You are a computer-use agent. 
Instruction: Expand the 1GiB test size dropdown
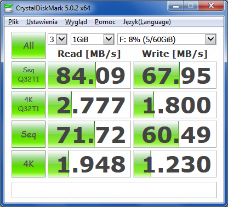click(93, 39)
